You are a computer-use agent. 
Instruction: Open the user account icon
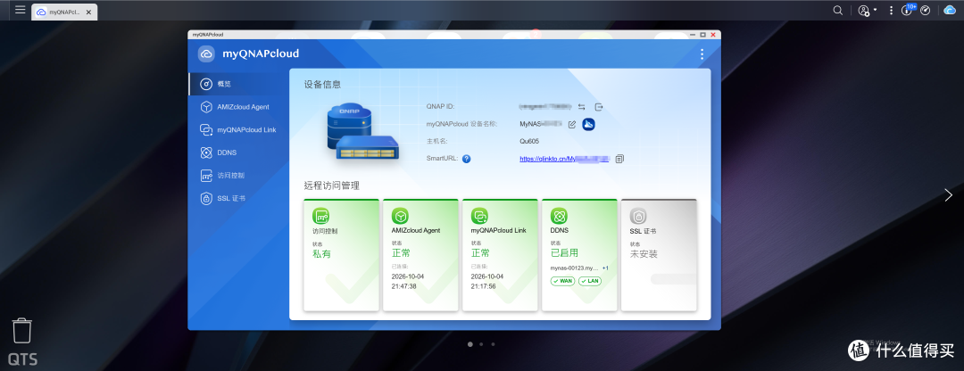point(864,11)
